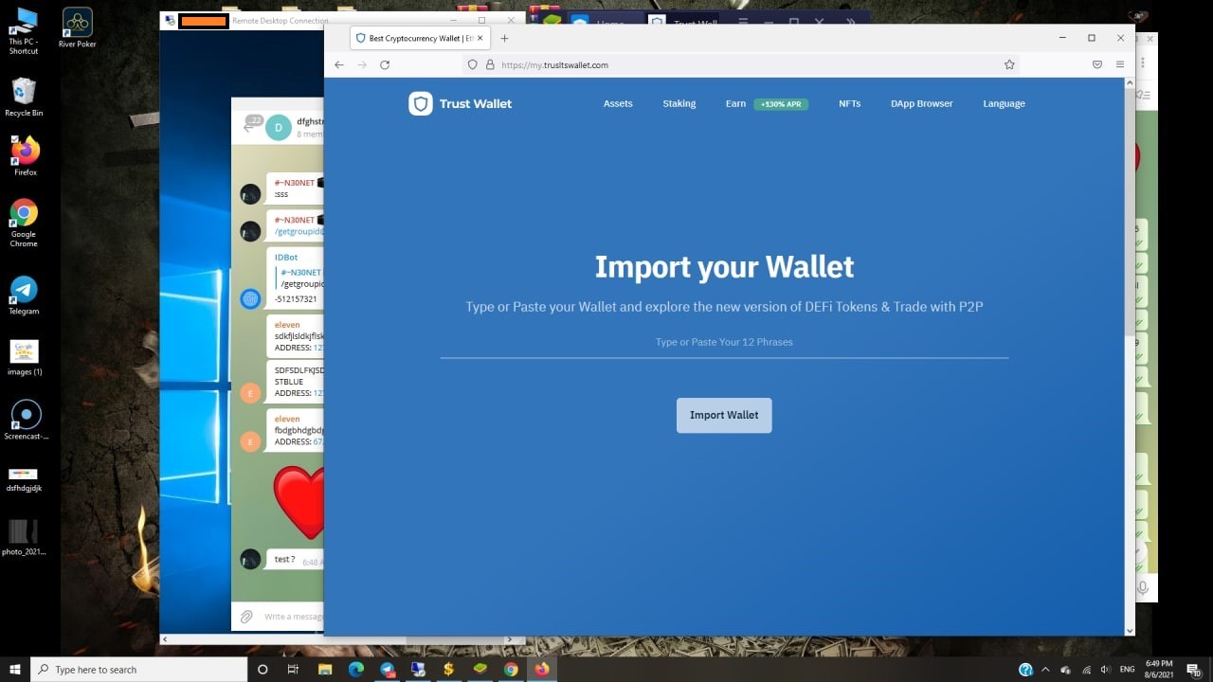Viewport: 1213px width, 682px height.
Task: Click the 12 phrases input field
Action: [724, 342]
